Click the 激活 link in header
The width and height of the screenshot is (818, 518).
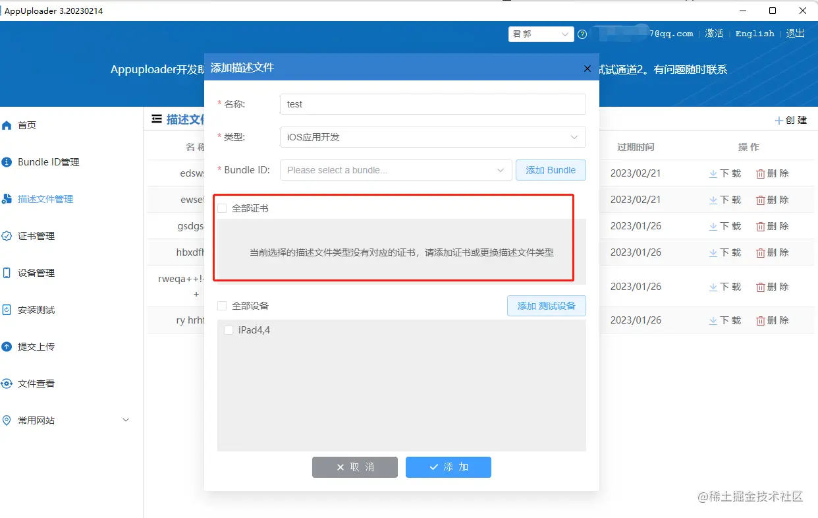pos(714,34)
